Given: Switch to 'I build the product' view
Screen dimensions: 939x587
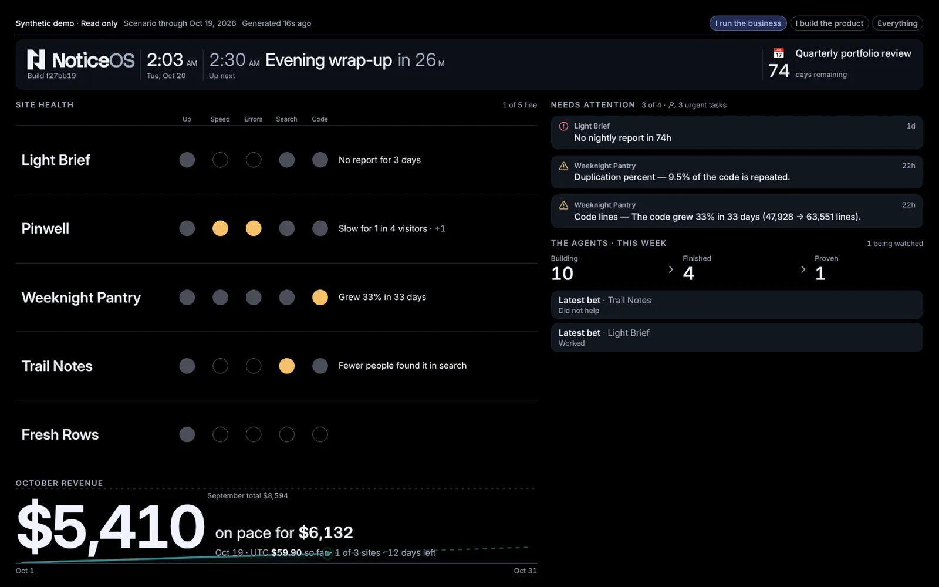Looking at the screenshot, I should tap(829, 23).
